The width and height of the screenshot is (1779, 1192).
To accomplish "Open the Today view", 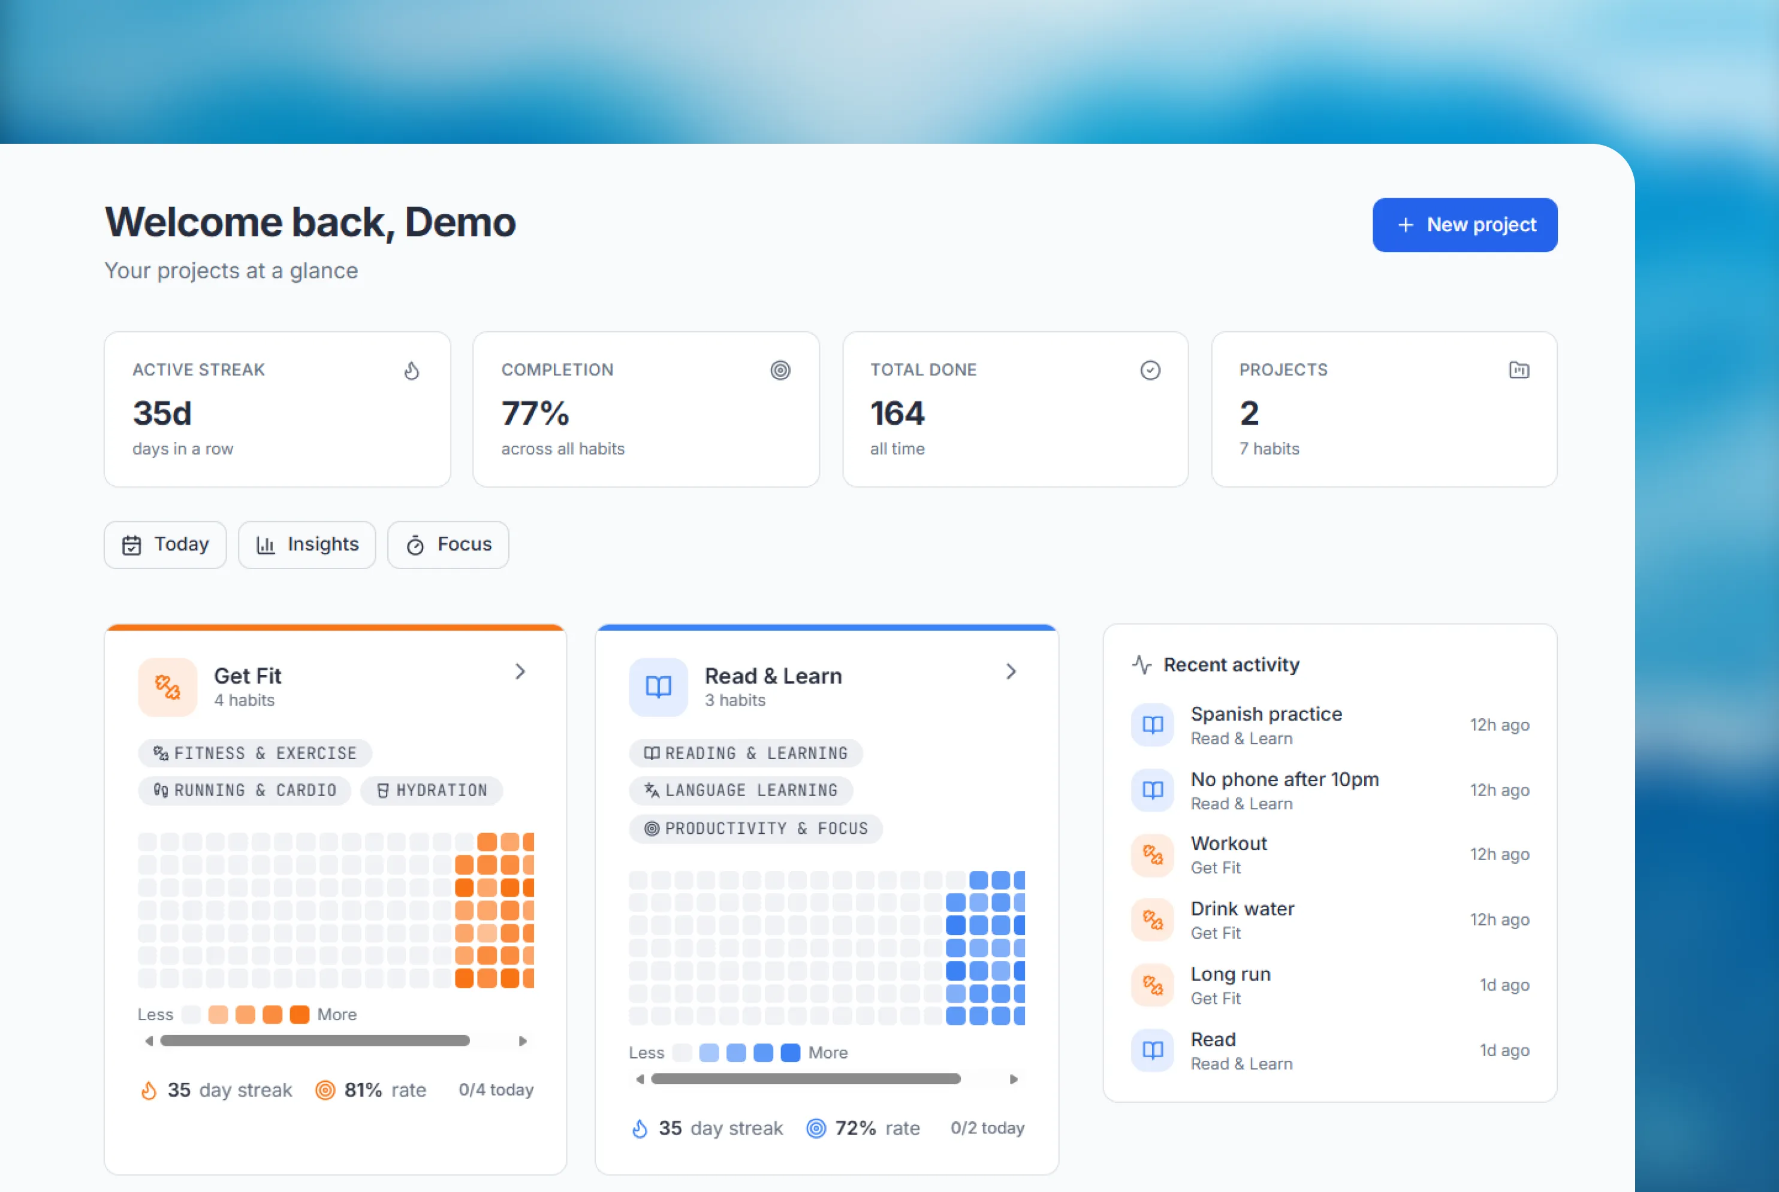I will (165, 544).
